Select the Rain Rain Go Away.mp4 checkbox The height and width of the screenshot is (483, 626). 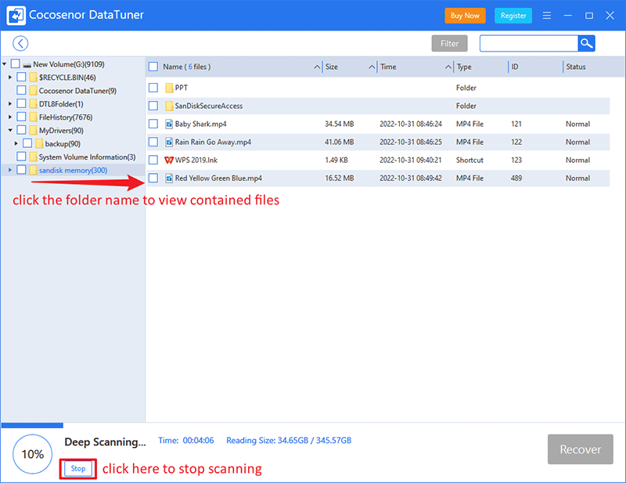point(153,142)
